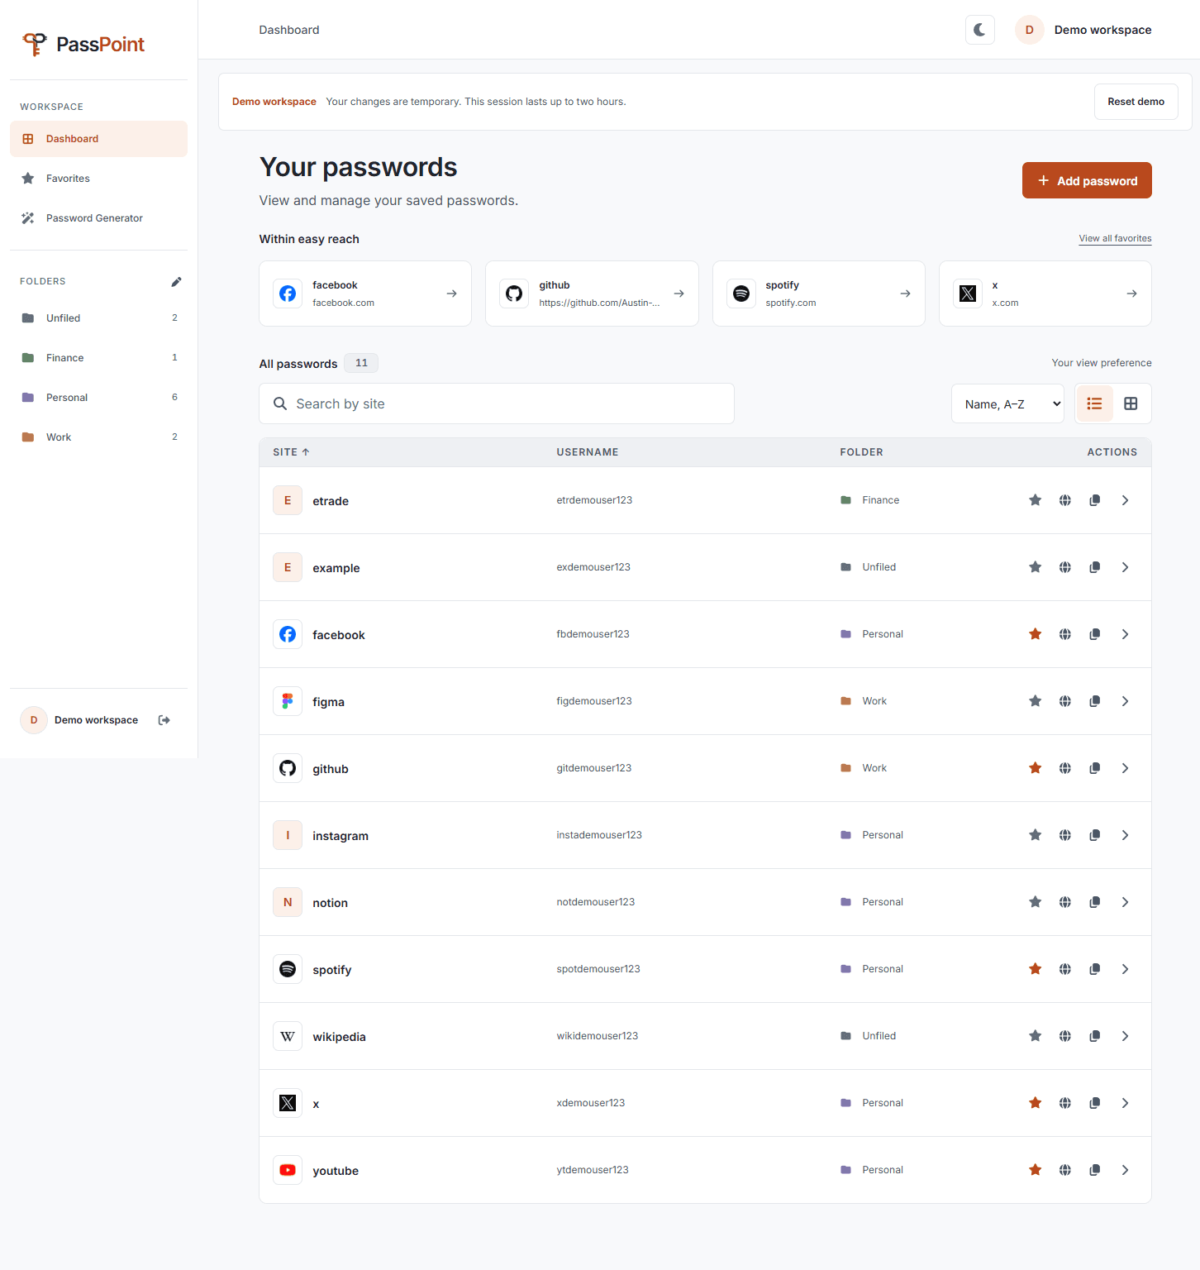Open Demo workspace menu in top bar
This screenshot has width=1200, height=1270.
[1083, 30]
